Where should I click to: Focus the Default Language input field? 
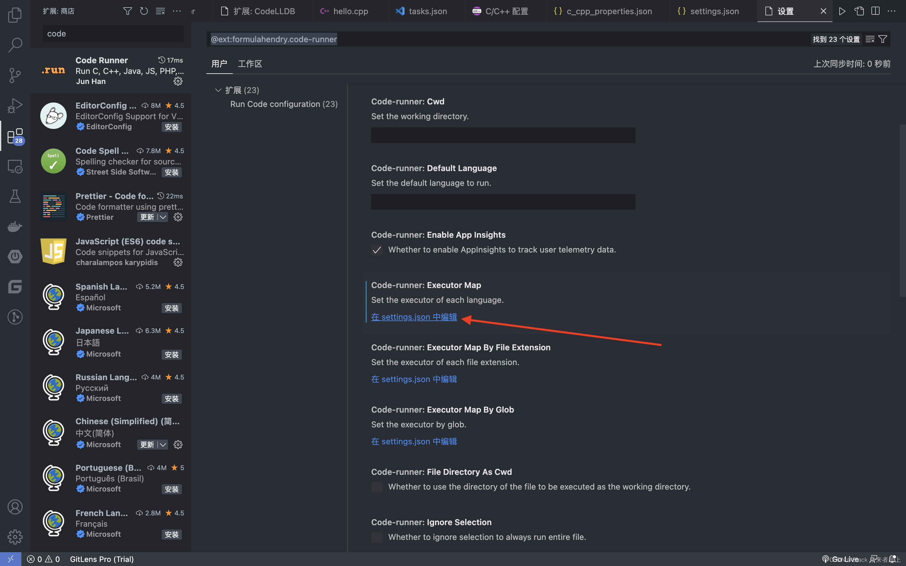click(x=503, y=202)
